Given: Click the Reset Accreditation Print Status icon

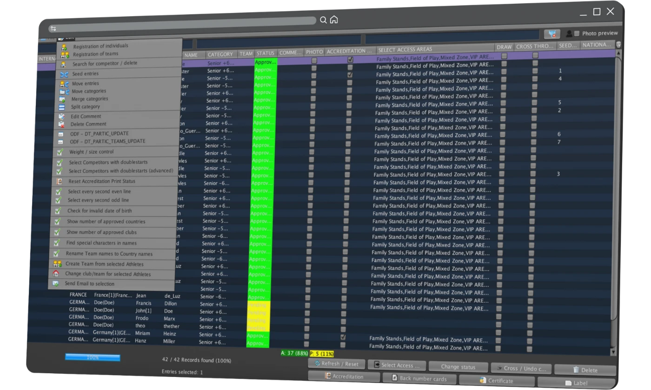Looking at the screenshot, I should pyautogui.click(x=59, y=181).
